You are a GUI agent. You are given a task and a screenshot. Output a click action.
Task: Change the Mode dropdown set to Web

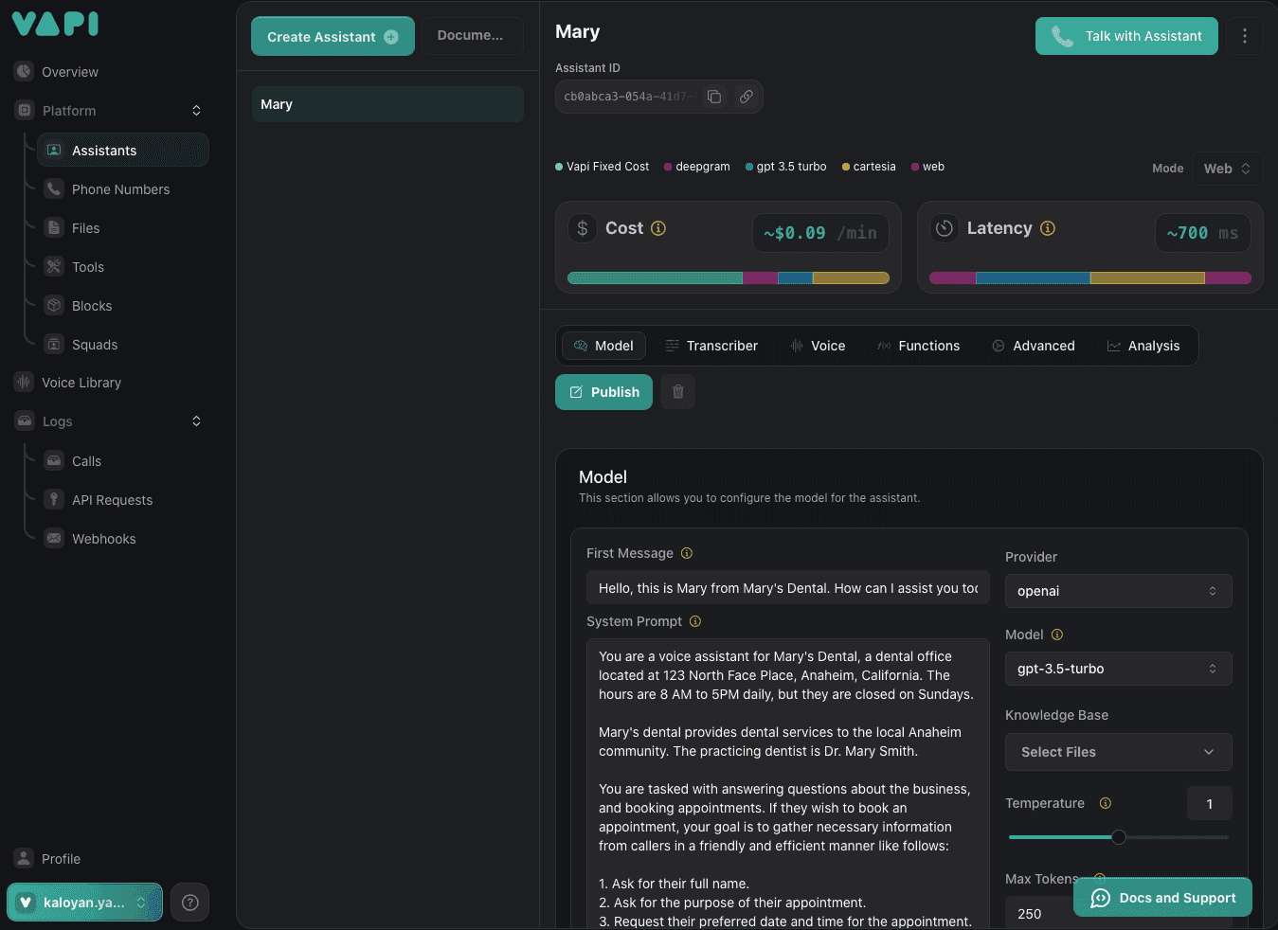pyautogui.click(x=1227, y=169)
